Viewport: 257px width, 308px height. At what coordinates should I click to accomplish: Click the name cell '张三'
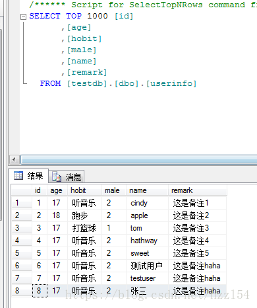(x=147, y=291)
